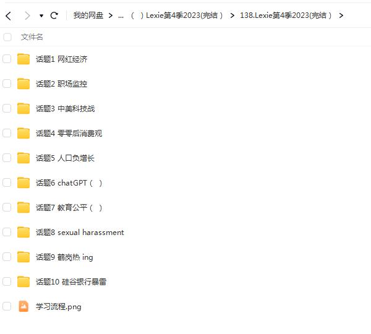Screen dimensions: 371x334
Task: Expand the collapsed breadcrumb ellipsis
Action: tap(121, 16)
